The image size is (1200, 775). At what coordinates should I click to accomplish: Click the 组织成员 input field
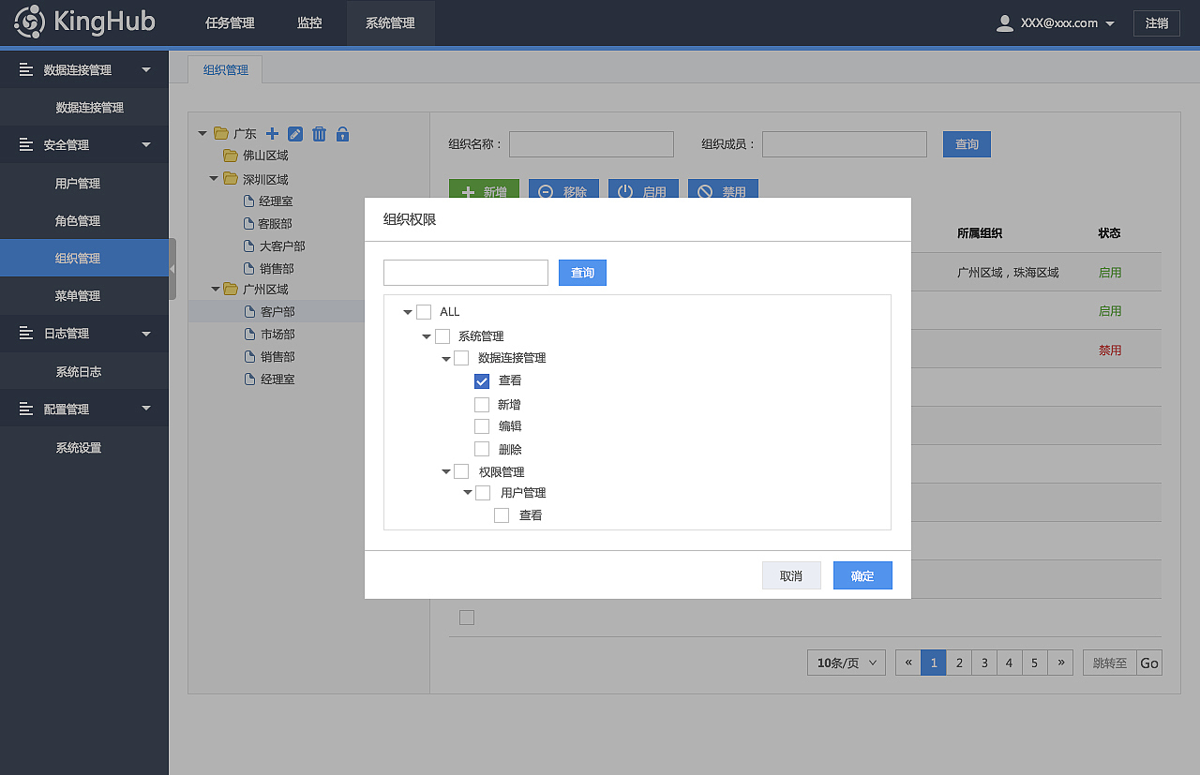pos(845,144)
